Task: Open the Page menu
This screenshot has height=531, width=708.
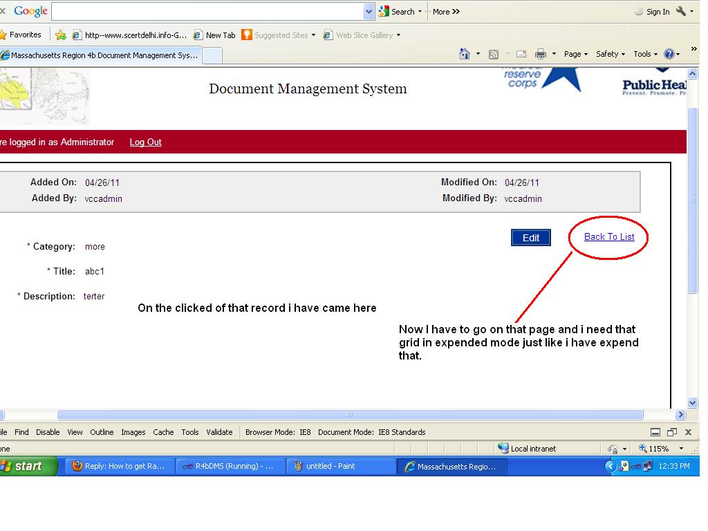Action: [x=576, y=54]
